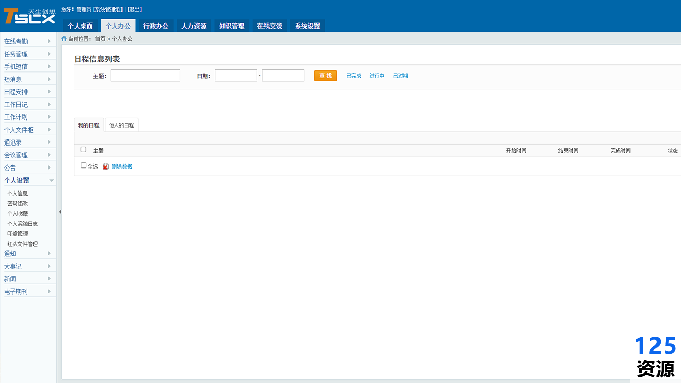The image size is (681, 383).
Task: Expand the 个人文件柜 sidebar section
Action: (28, 130)
